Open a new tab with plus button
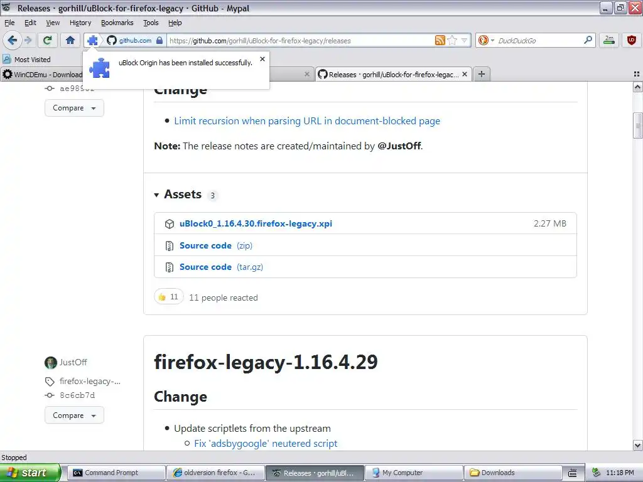Screen dimensions: 643x482 [x=482, y=74]
